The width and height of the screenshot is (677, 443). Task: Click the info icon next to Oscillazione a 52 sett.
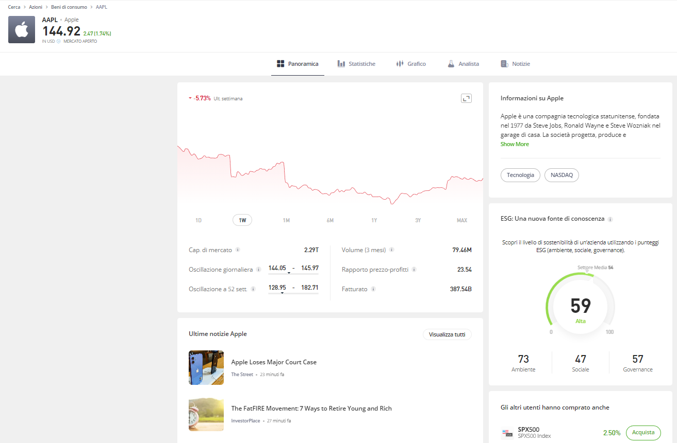pyautogui.click(x=253, y=289)
